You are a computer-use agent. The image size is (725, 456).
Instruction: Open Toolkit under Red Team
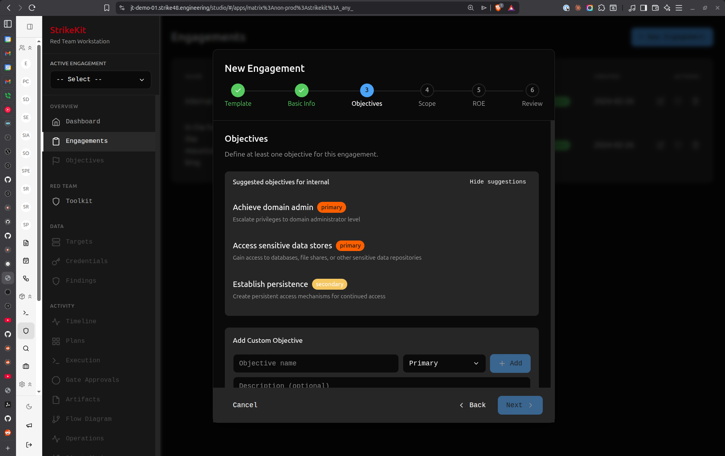coord(99,201)
